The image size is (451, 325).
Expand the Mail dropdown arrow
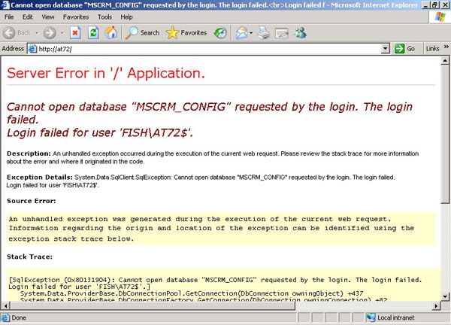tap(251, 33)
